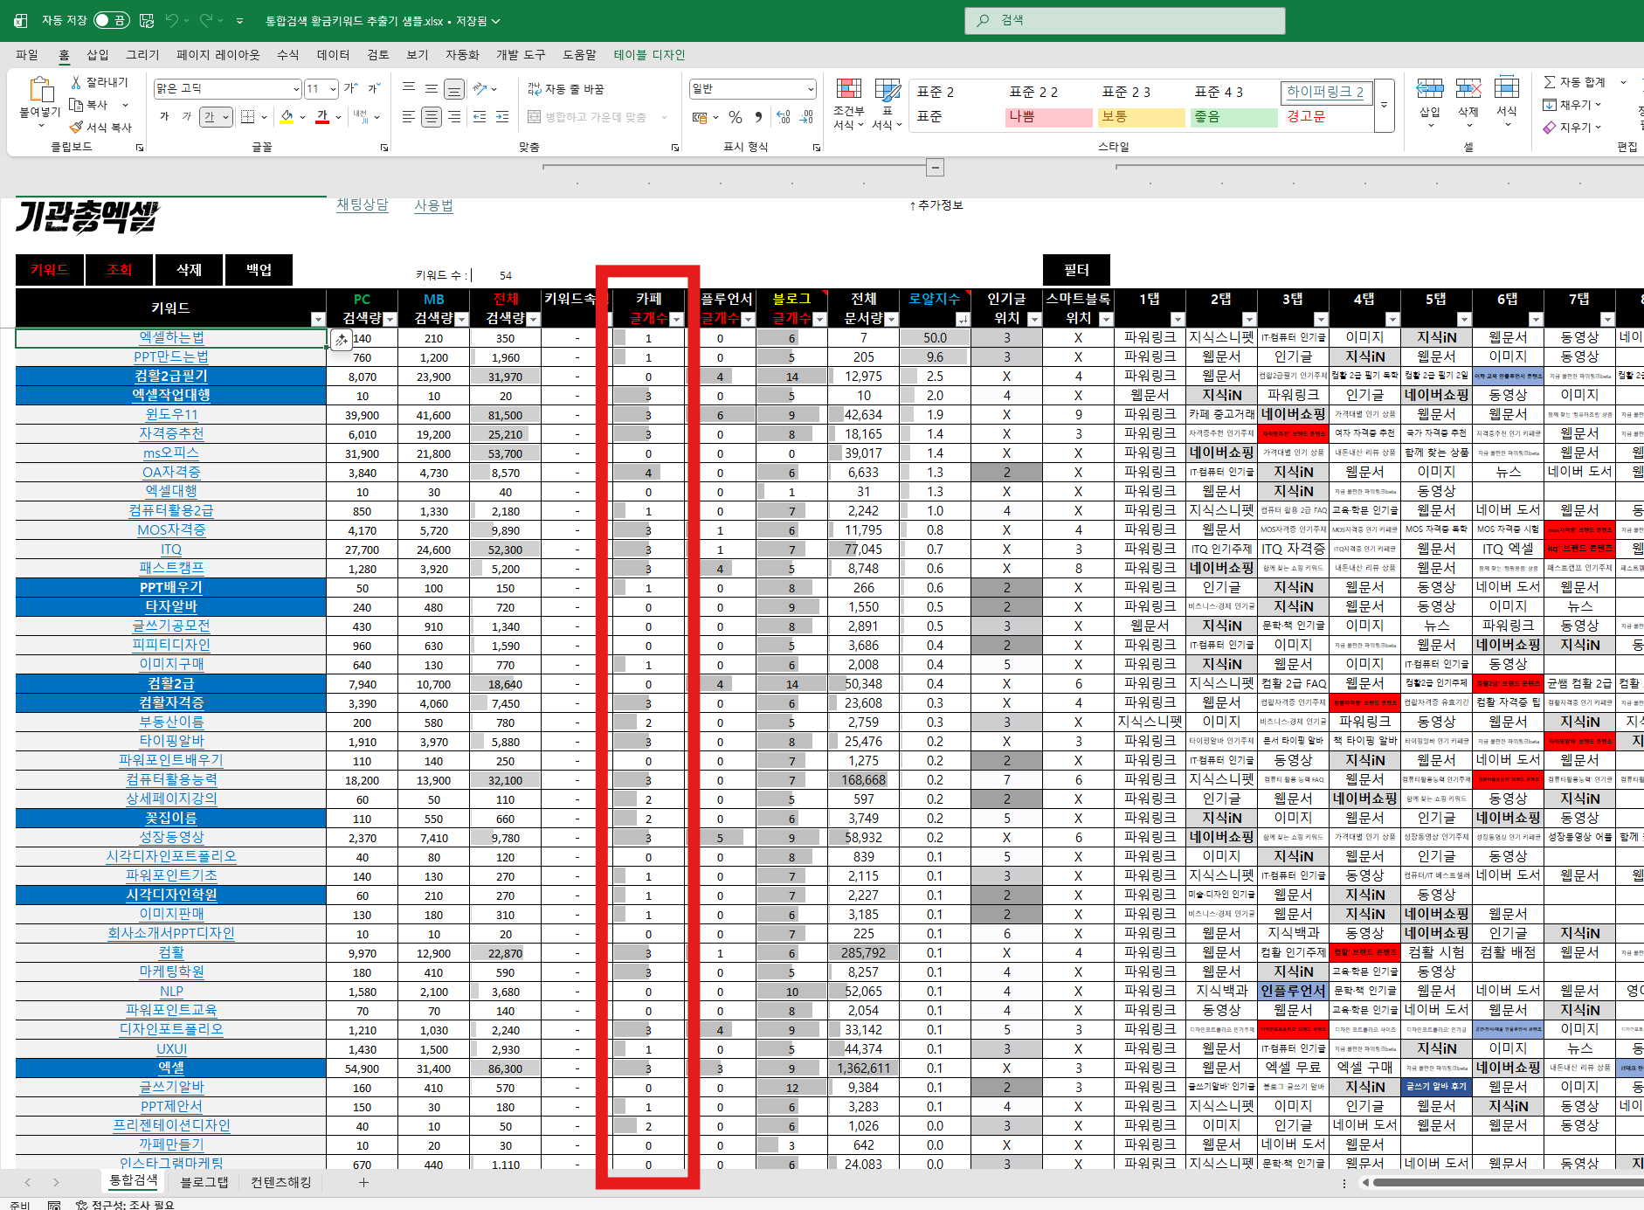Expand the cell styles gallery
Screen dimensions: 1644x1210
(x=1384, y=105)
